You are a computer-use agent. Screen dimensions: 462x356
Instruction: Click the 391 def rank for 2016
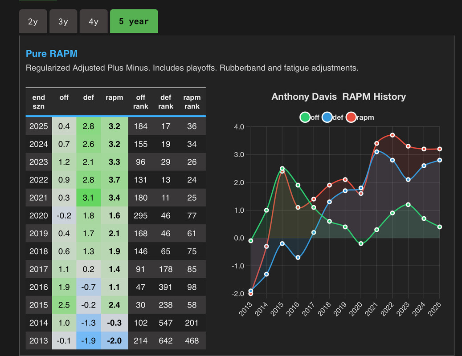coord(166,287)
